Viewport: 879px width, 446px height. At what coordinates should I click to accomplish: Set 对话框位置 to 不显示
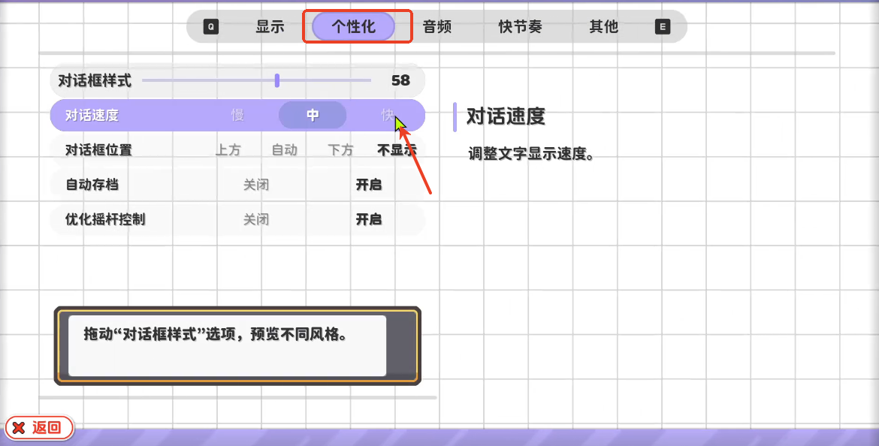pyautogui.click(x=397, y=150)
